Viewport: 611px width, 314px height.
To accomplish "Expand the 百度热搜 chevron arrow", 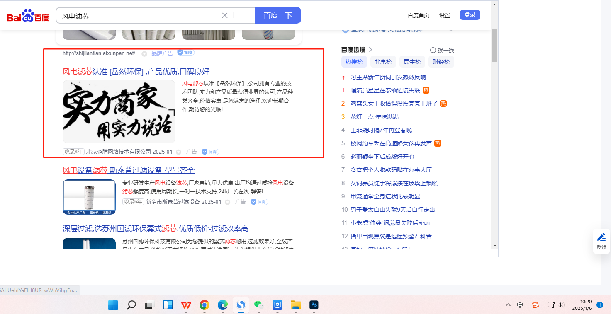I will click(371, 50).
